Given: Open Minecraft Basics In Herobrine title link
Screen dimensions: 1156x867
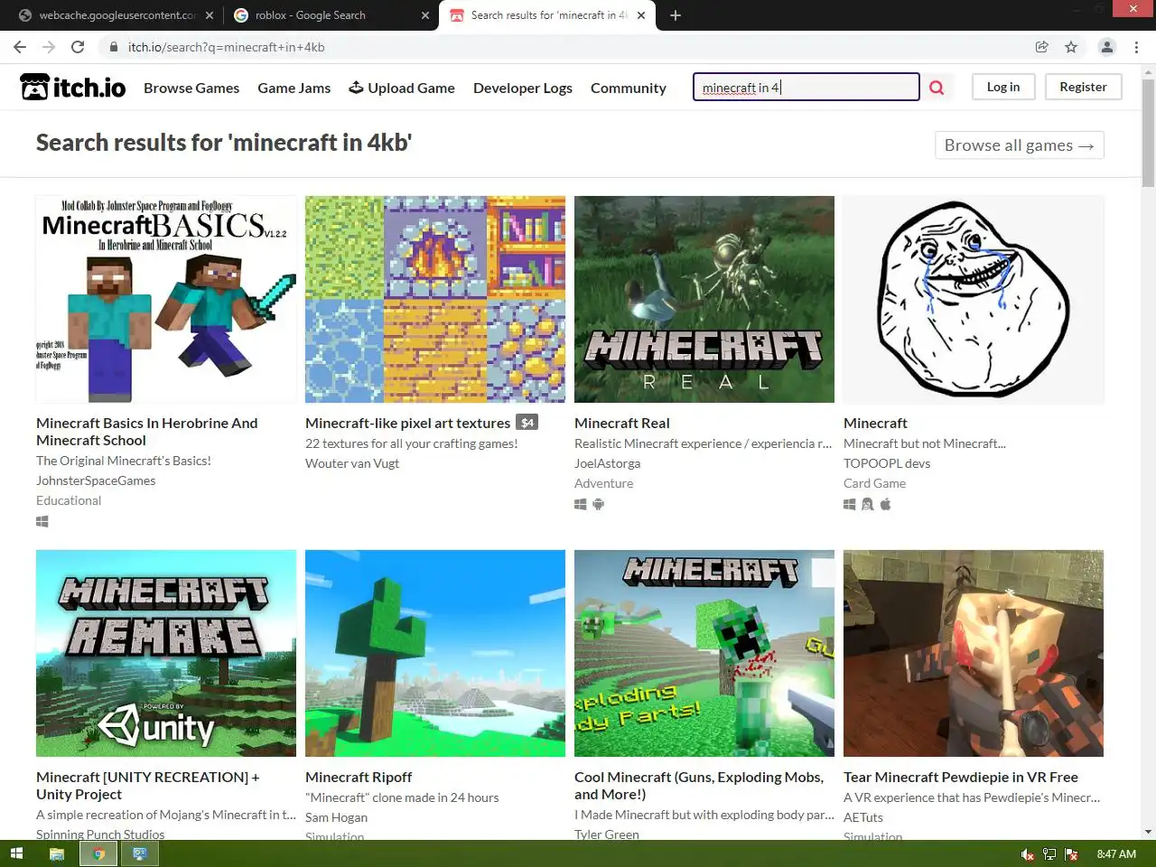Looking at the screenshot, I should click(x=147, y=432).
